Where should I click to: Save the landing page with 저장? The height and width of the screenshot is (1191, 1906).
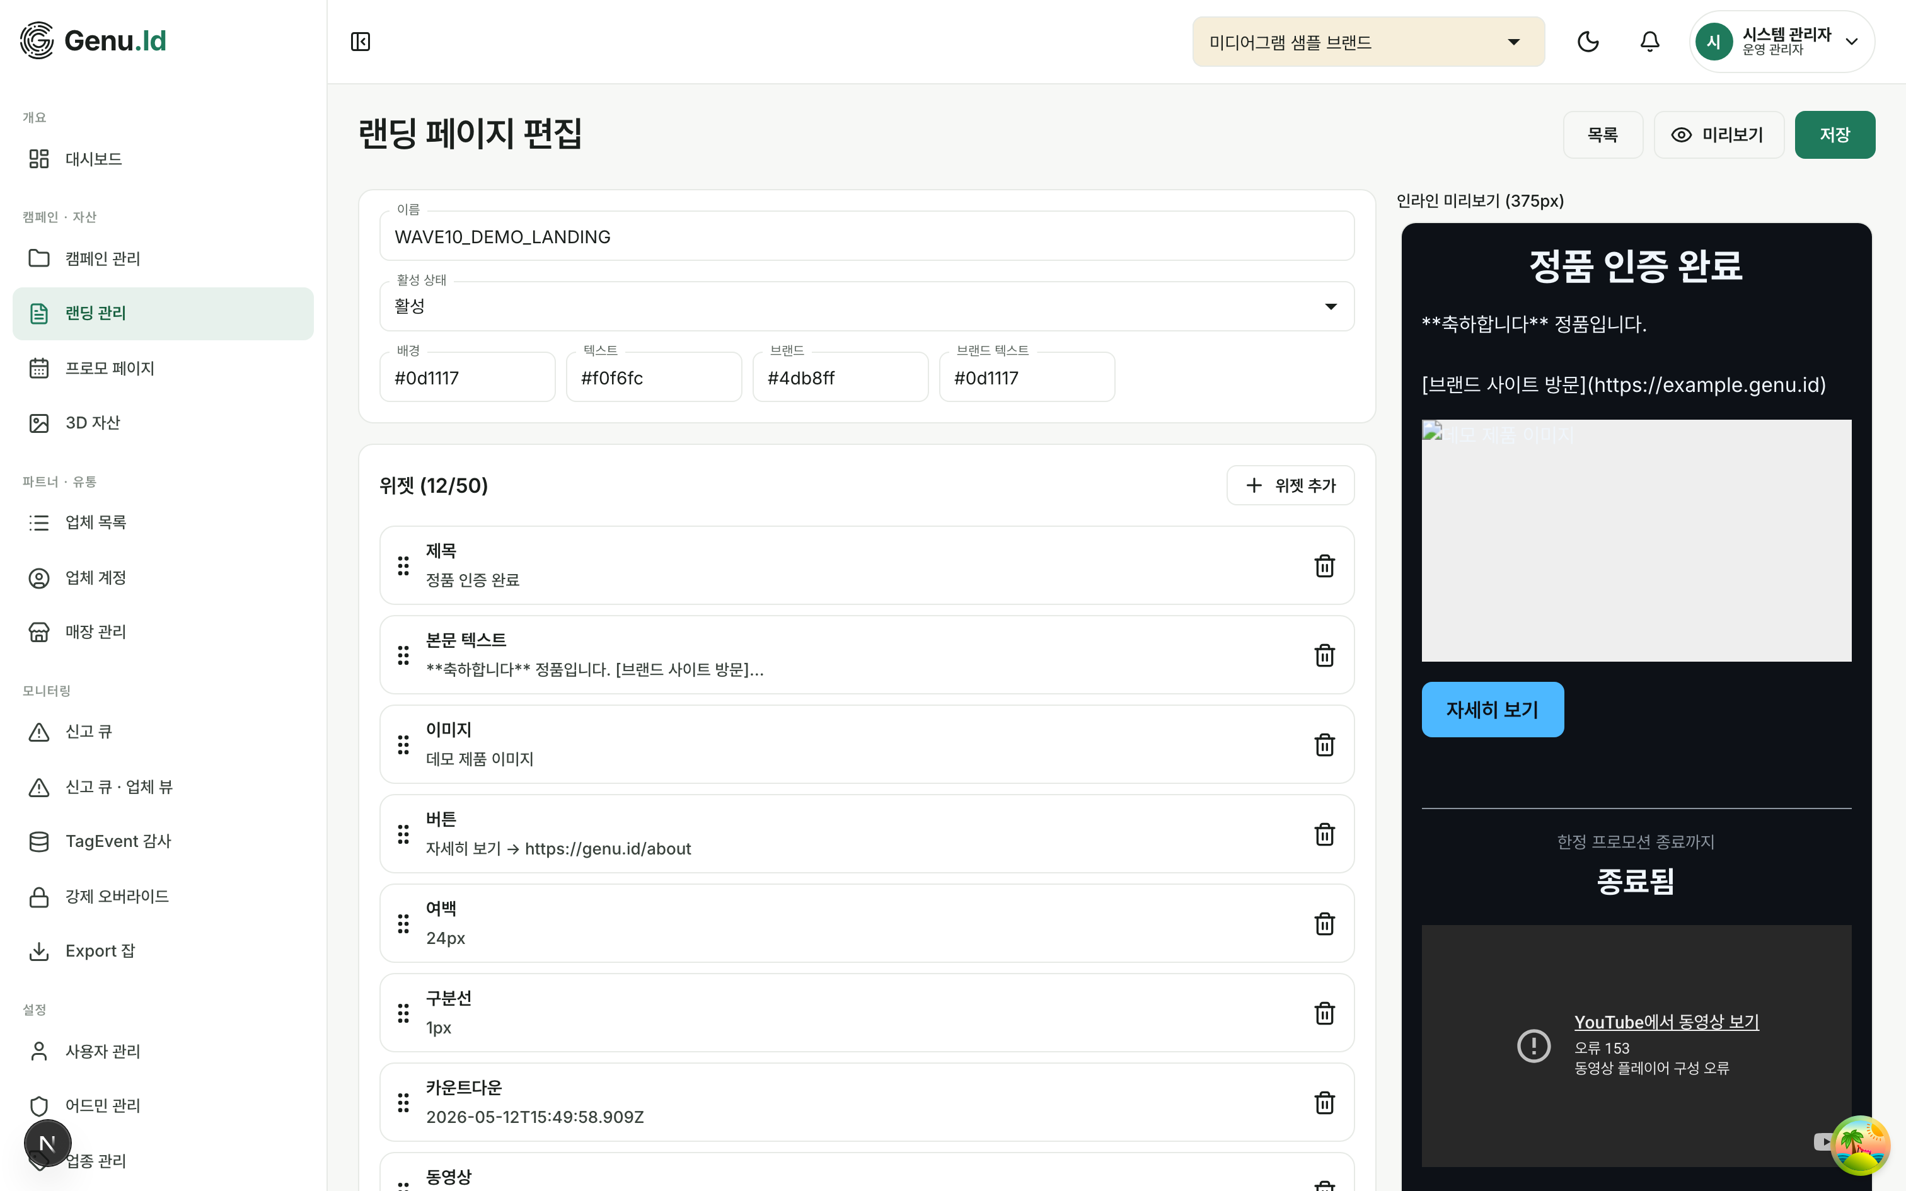(1834, 135)
